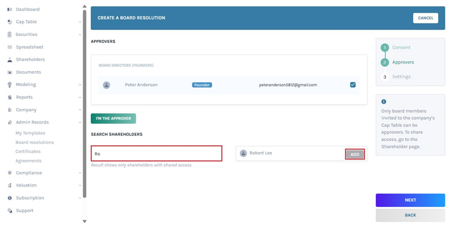Collapse the Admin Records section chevron

coord(80,122)
